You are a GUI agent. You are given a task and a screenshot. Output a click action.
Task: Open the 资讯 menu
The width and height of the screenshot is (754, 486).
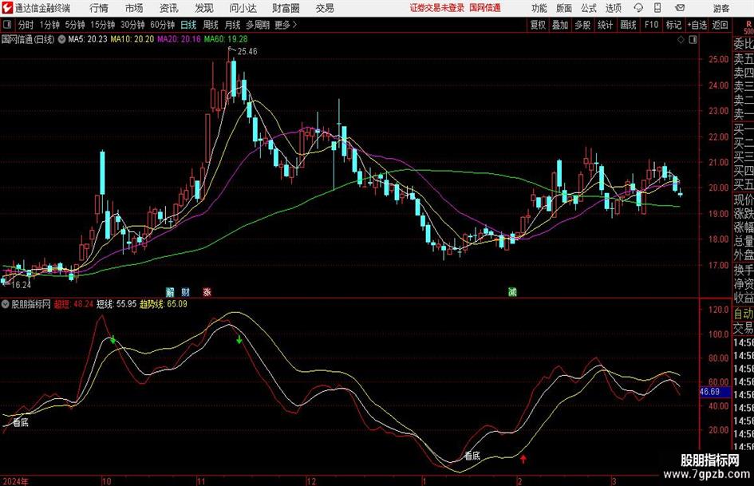pos(169,8)
